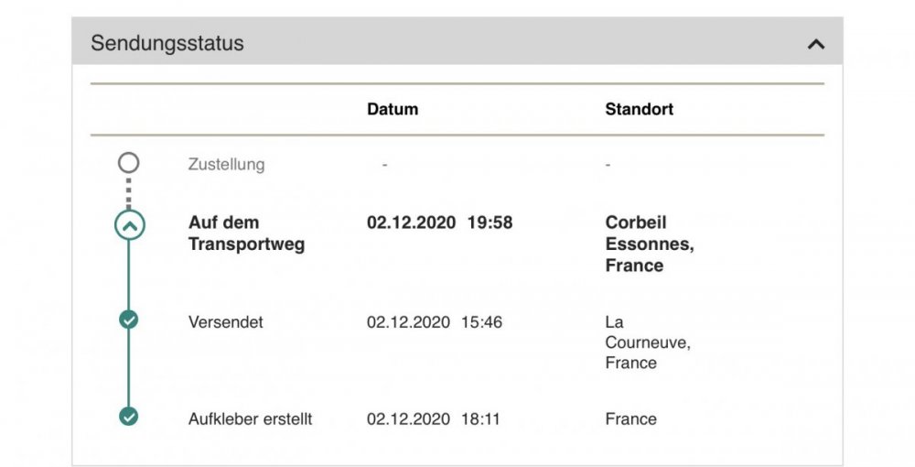
Task: Click the La Courneuve, France location
Action: (x=648, y=342)
